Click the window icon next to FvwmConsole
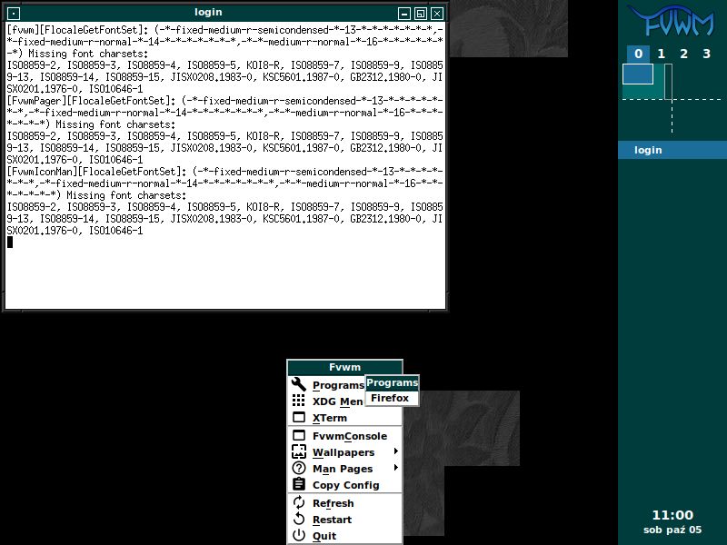 299,435
